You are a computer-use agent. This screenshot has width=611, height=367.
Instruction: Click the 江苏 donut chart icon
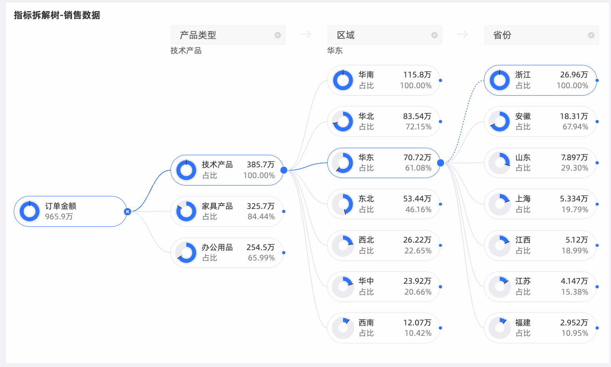pos(500,287)
